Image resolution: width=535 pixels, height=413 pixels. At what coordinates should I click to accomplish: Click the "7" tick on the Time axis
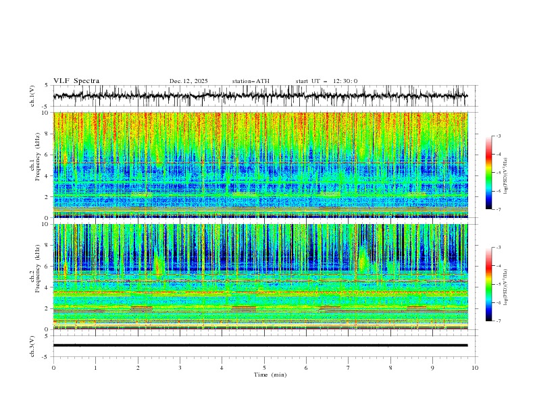coord(349,368)
